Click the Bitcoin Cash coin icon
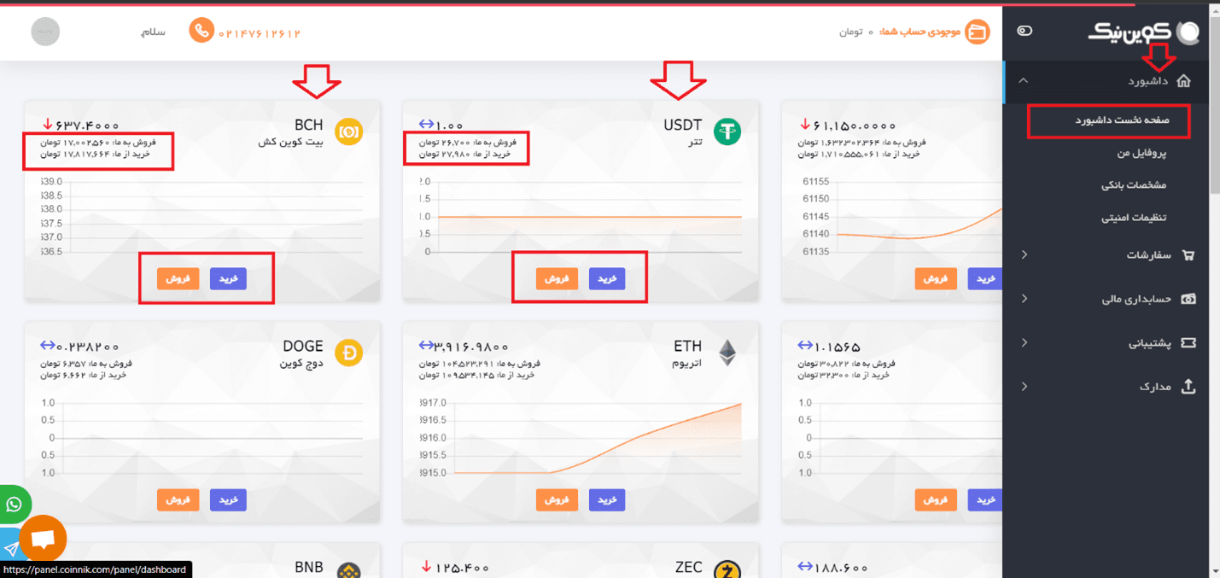This screenshot has height=578, width=1220. (x=348, y=131)
